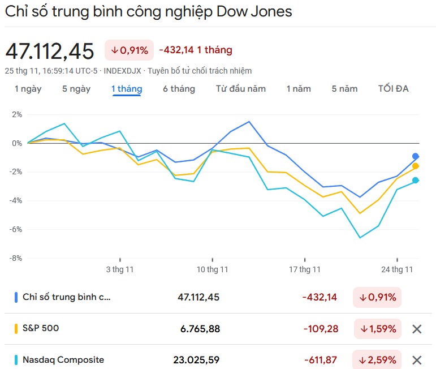Remove Nasdaq Composite comparison with X icon
The width and height of the screenshot is (436, 369).
coord(417,360)
